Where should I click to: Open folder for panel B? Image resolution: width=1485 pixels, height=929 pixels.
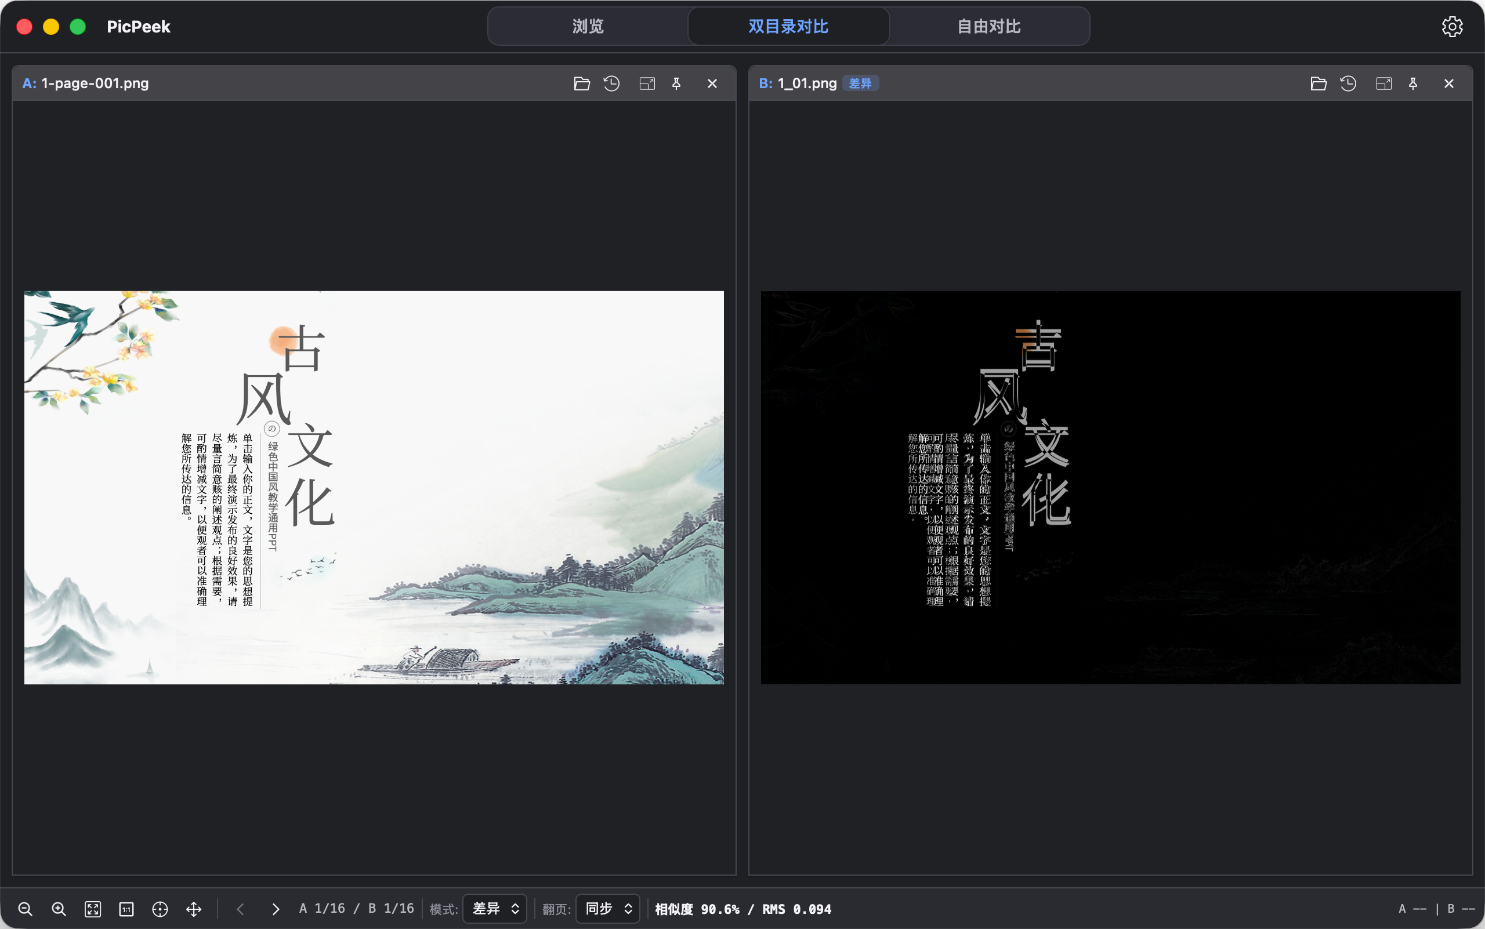point(1319,84)
